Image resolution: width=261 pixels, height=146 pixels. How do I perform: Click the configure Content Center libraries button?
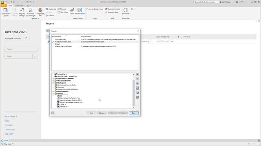(x=137, y=97)
